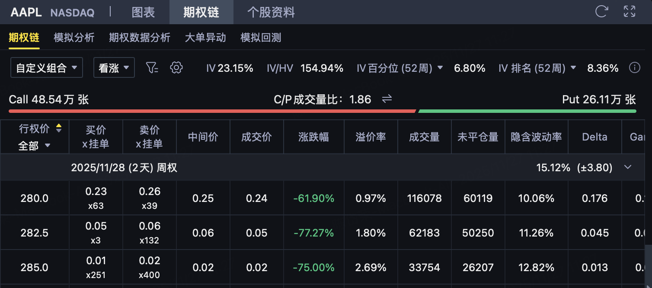The image size is (652, 288).
Task: Switch to the 个股资料 tab
Action: (x=271, y=12)
